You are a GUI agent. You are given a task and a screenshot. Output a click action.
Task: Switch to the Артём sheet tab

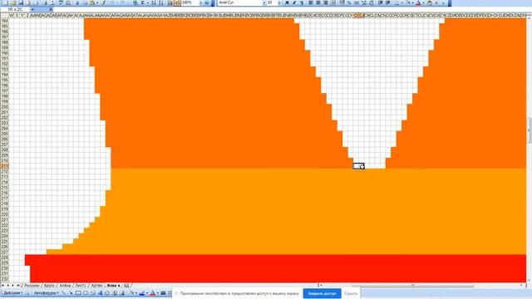(96, 286)
